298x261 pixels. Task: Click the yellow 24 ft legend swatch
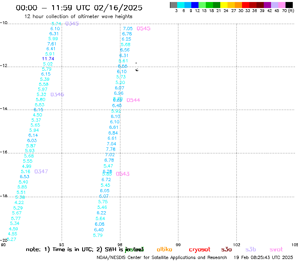pos(224,5)
